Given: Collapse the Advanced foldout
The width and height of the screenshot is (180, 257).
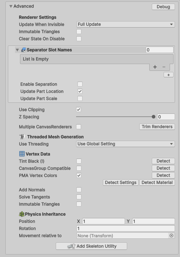Looking at the screenshot, I should [11, 6].
